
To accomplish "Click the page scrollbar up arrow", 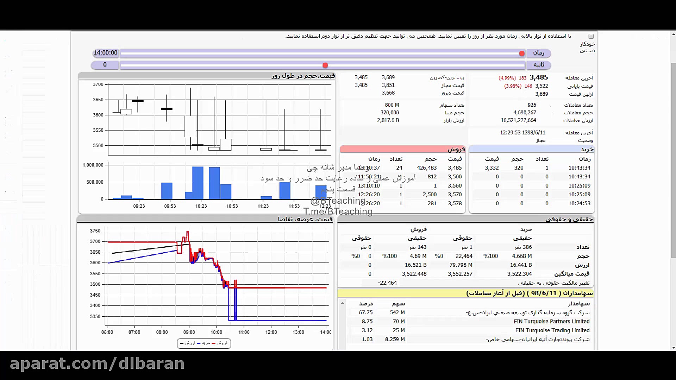I will [673, 34].
